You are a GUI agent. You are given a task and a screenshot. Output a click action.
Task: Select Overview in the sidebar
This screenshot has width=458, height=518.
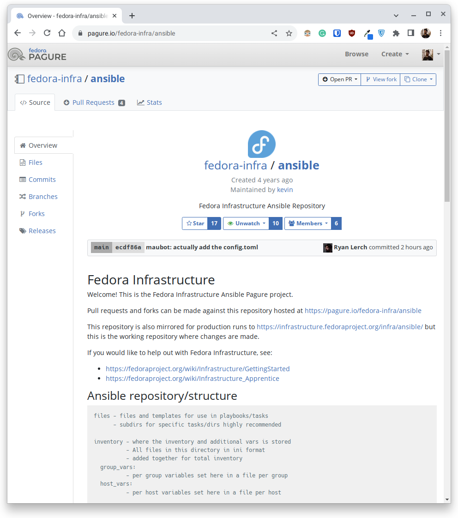coord(43,145)
